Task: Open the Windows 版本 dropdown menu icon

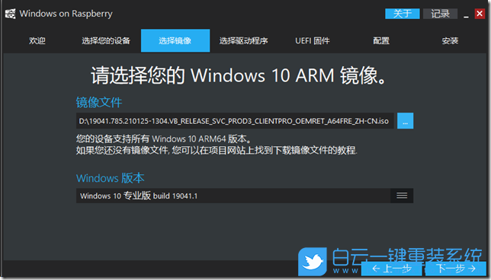Action: click(x=402, y=196)
